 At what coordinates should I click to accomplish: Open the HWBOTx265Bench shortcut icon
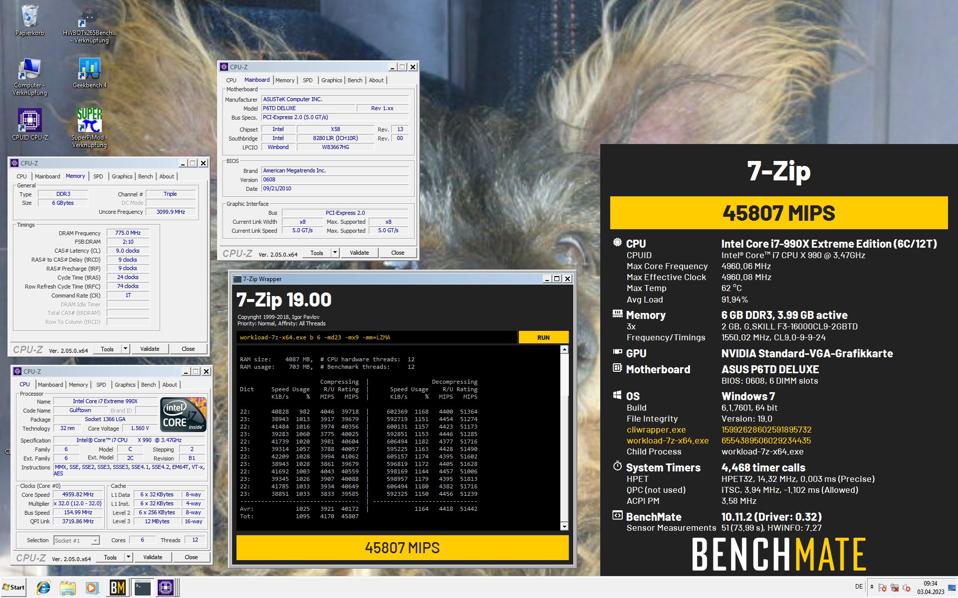coord(90,24)
